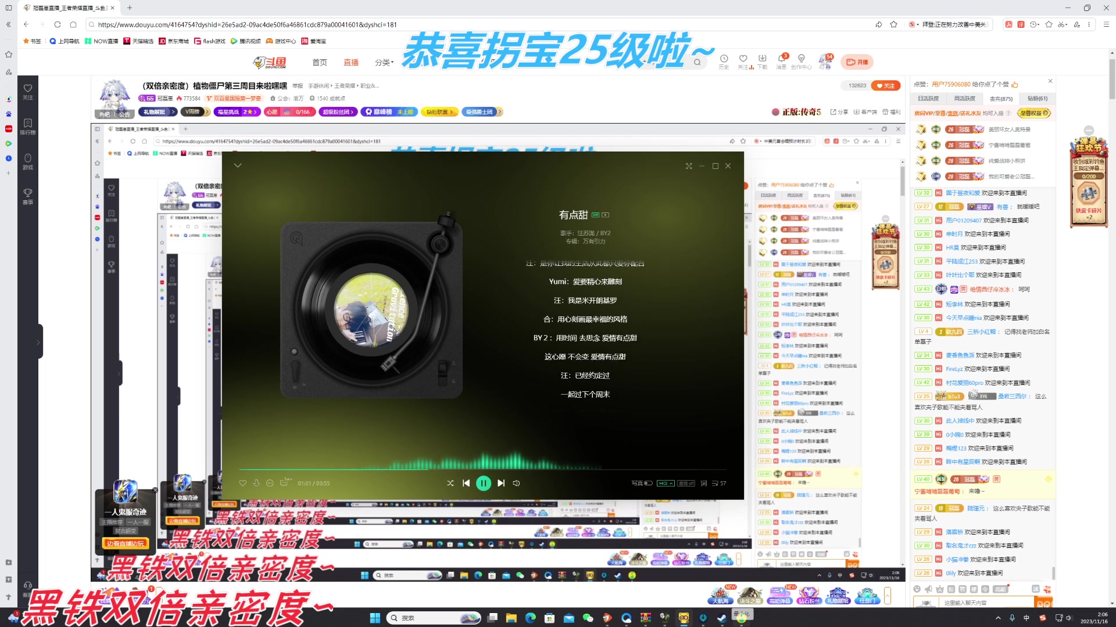This screenshot has height=627, width=1116.
Task: Open chat emoji picker icon
Action: pos(917,589)
